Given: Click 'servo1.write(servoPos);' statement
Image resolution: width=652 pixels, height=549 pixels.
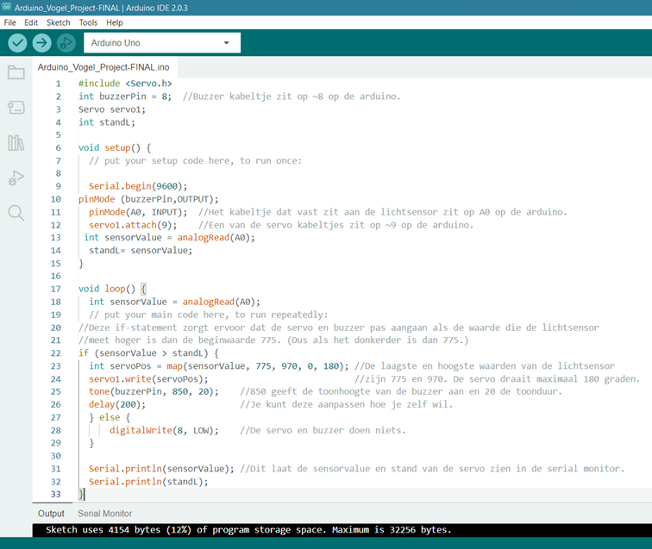Looking at the screenshot, I should pyautogui.click(x=148, y=379).
